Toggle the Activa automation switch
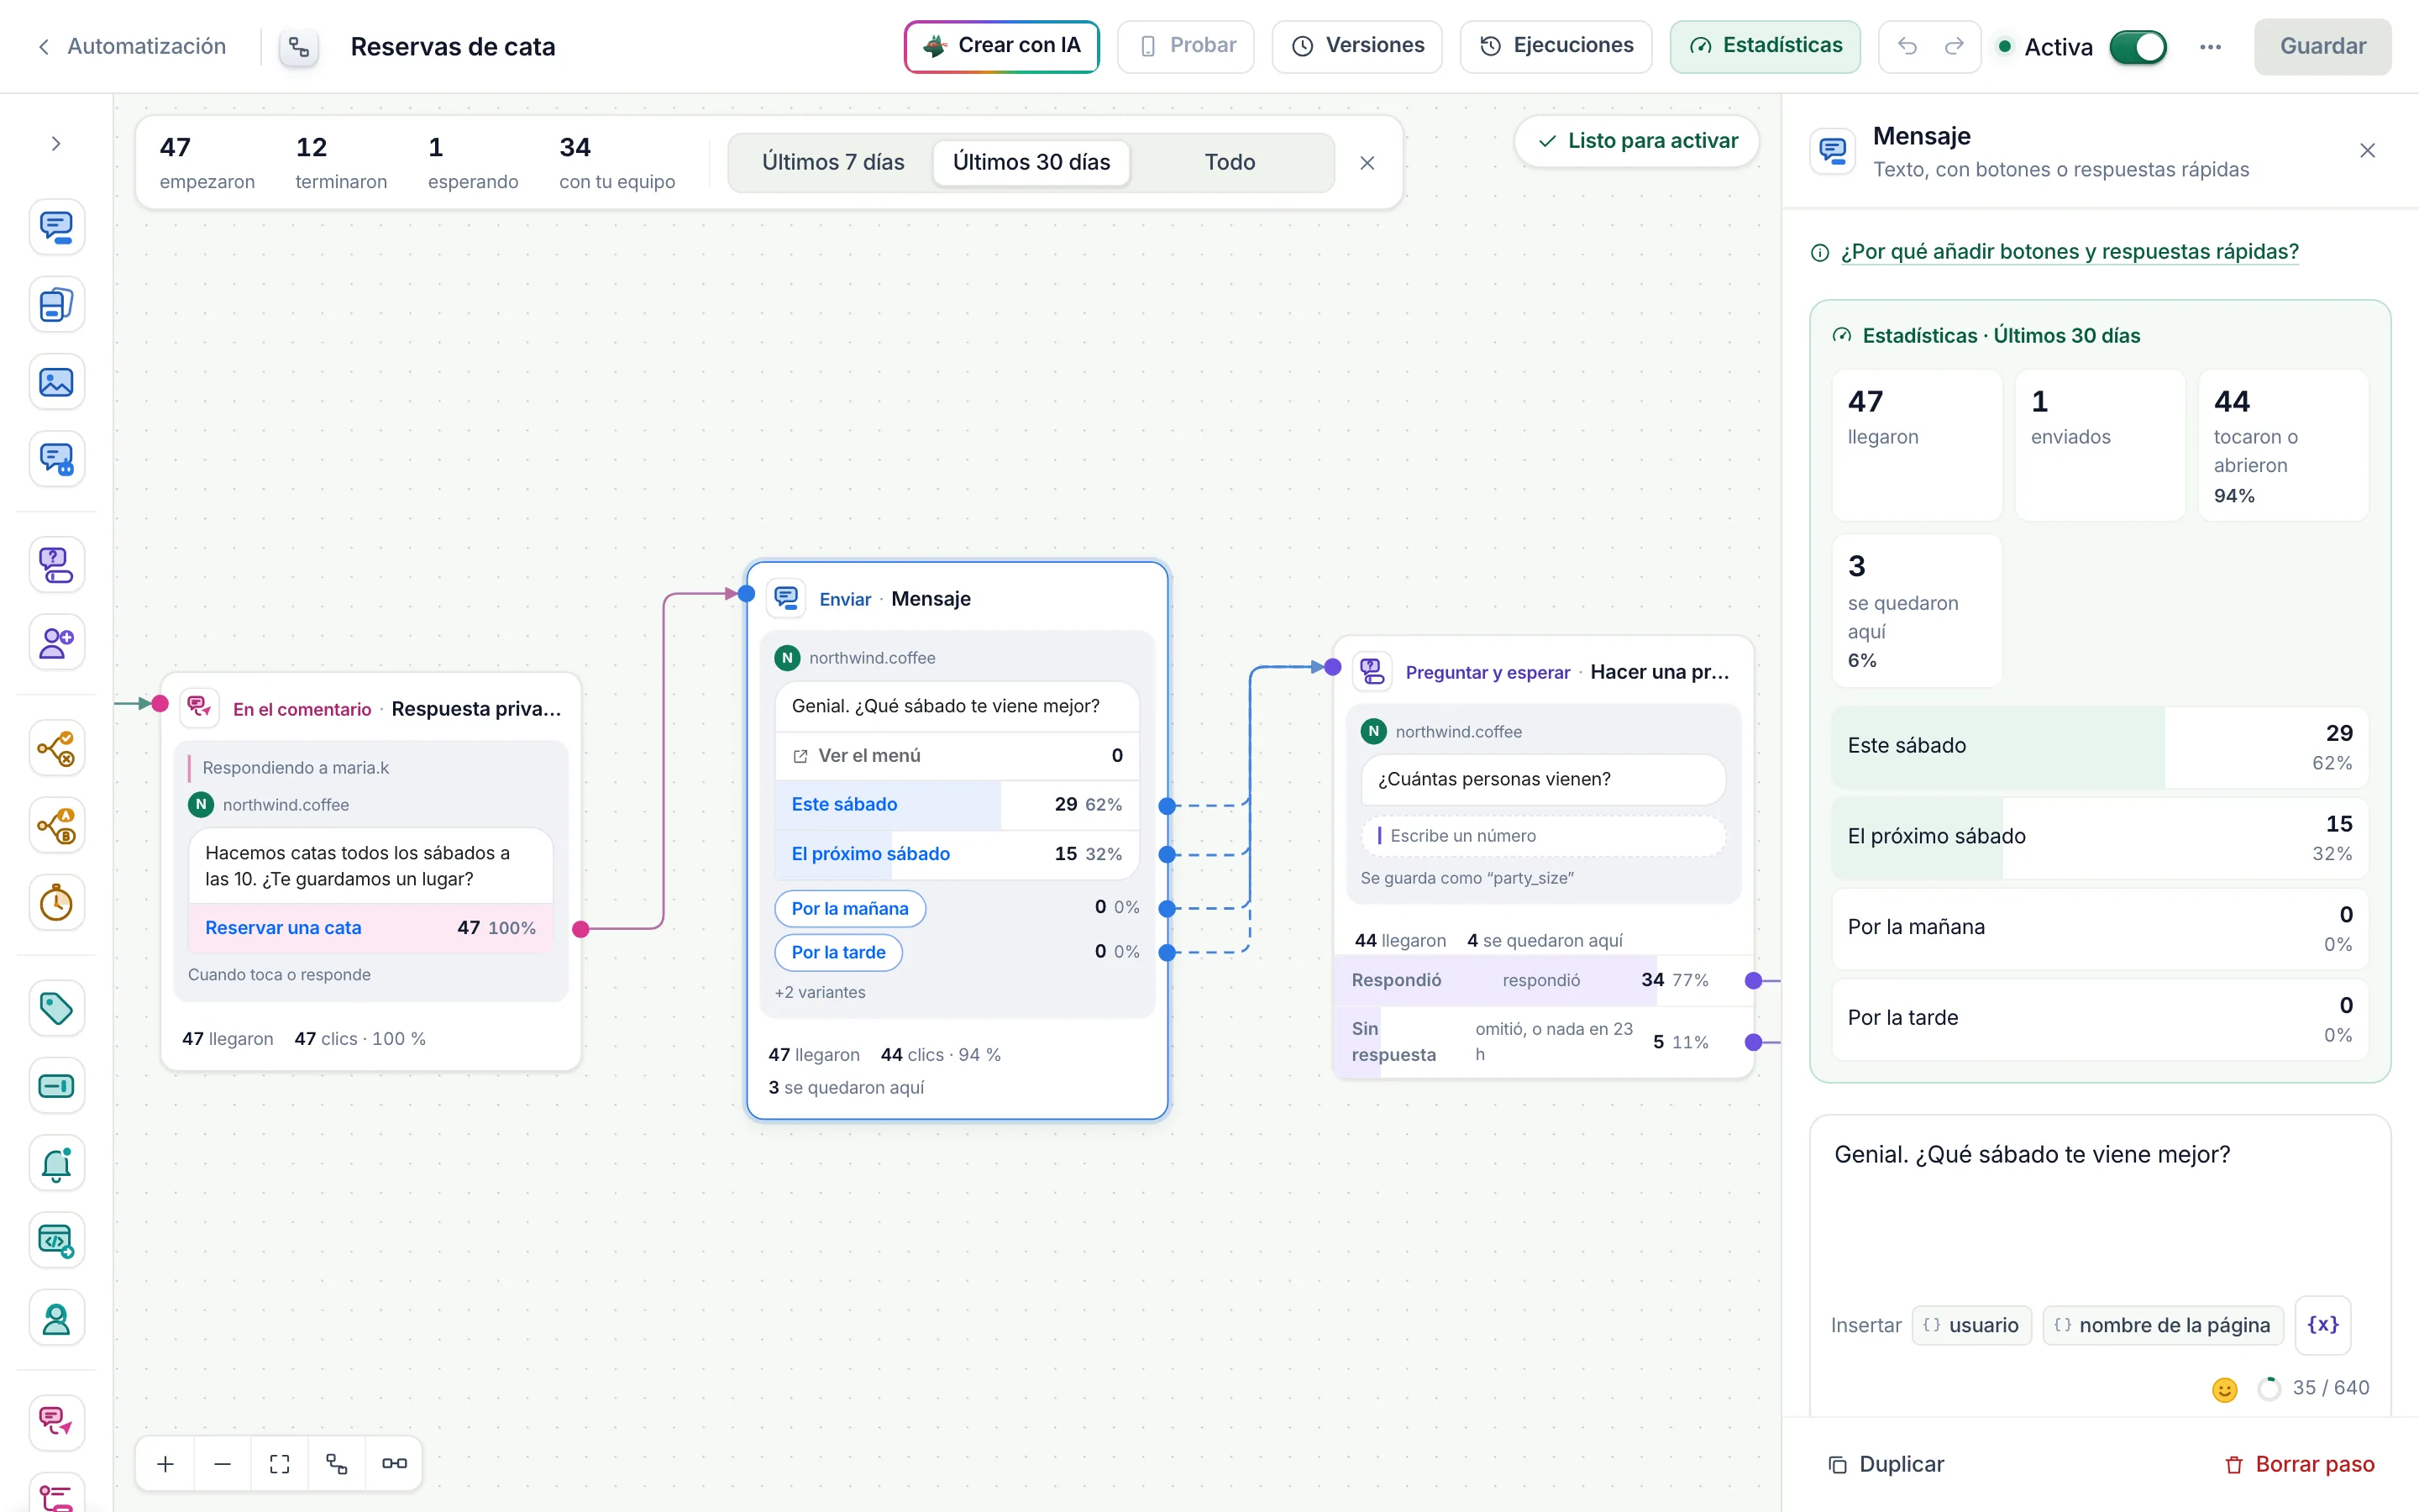This screenshot has height=1512, width=2419. 2137,47
